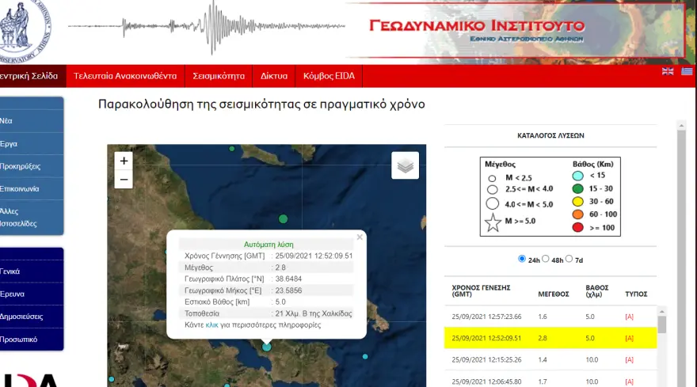Click the catalog table scrollbar thumb
The width and height of the screenshot is (697, 387).
662,324
